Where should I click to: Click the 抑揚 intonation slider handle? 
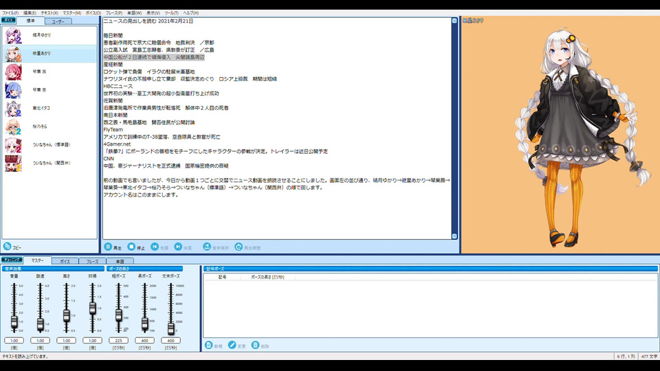(x=92, y=308)
